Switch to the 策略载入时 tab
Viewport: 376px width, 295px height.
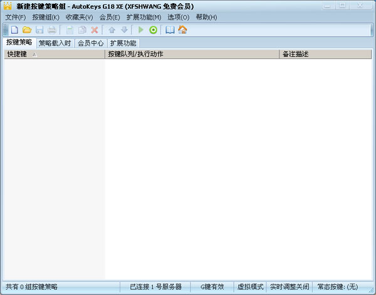(x=55, y=43)
